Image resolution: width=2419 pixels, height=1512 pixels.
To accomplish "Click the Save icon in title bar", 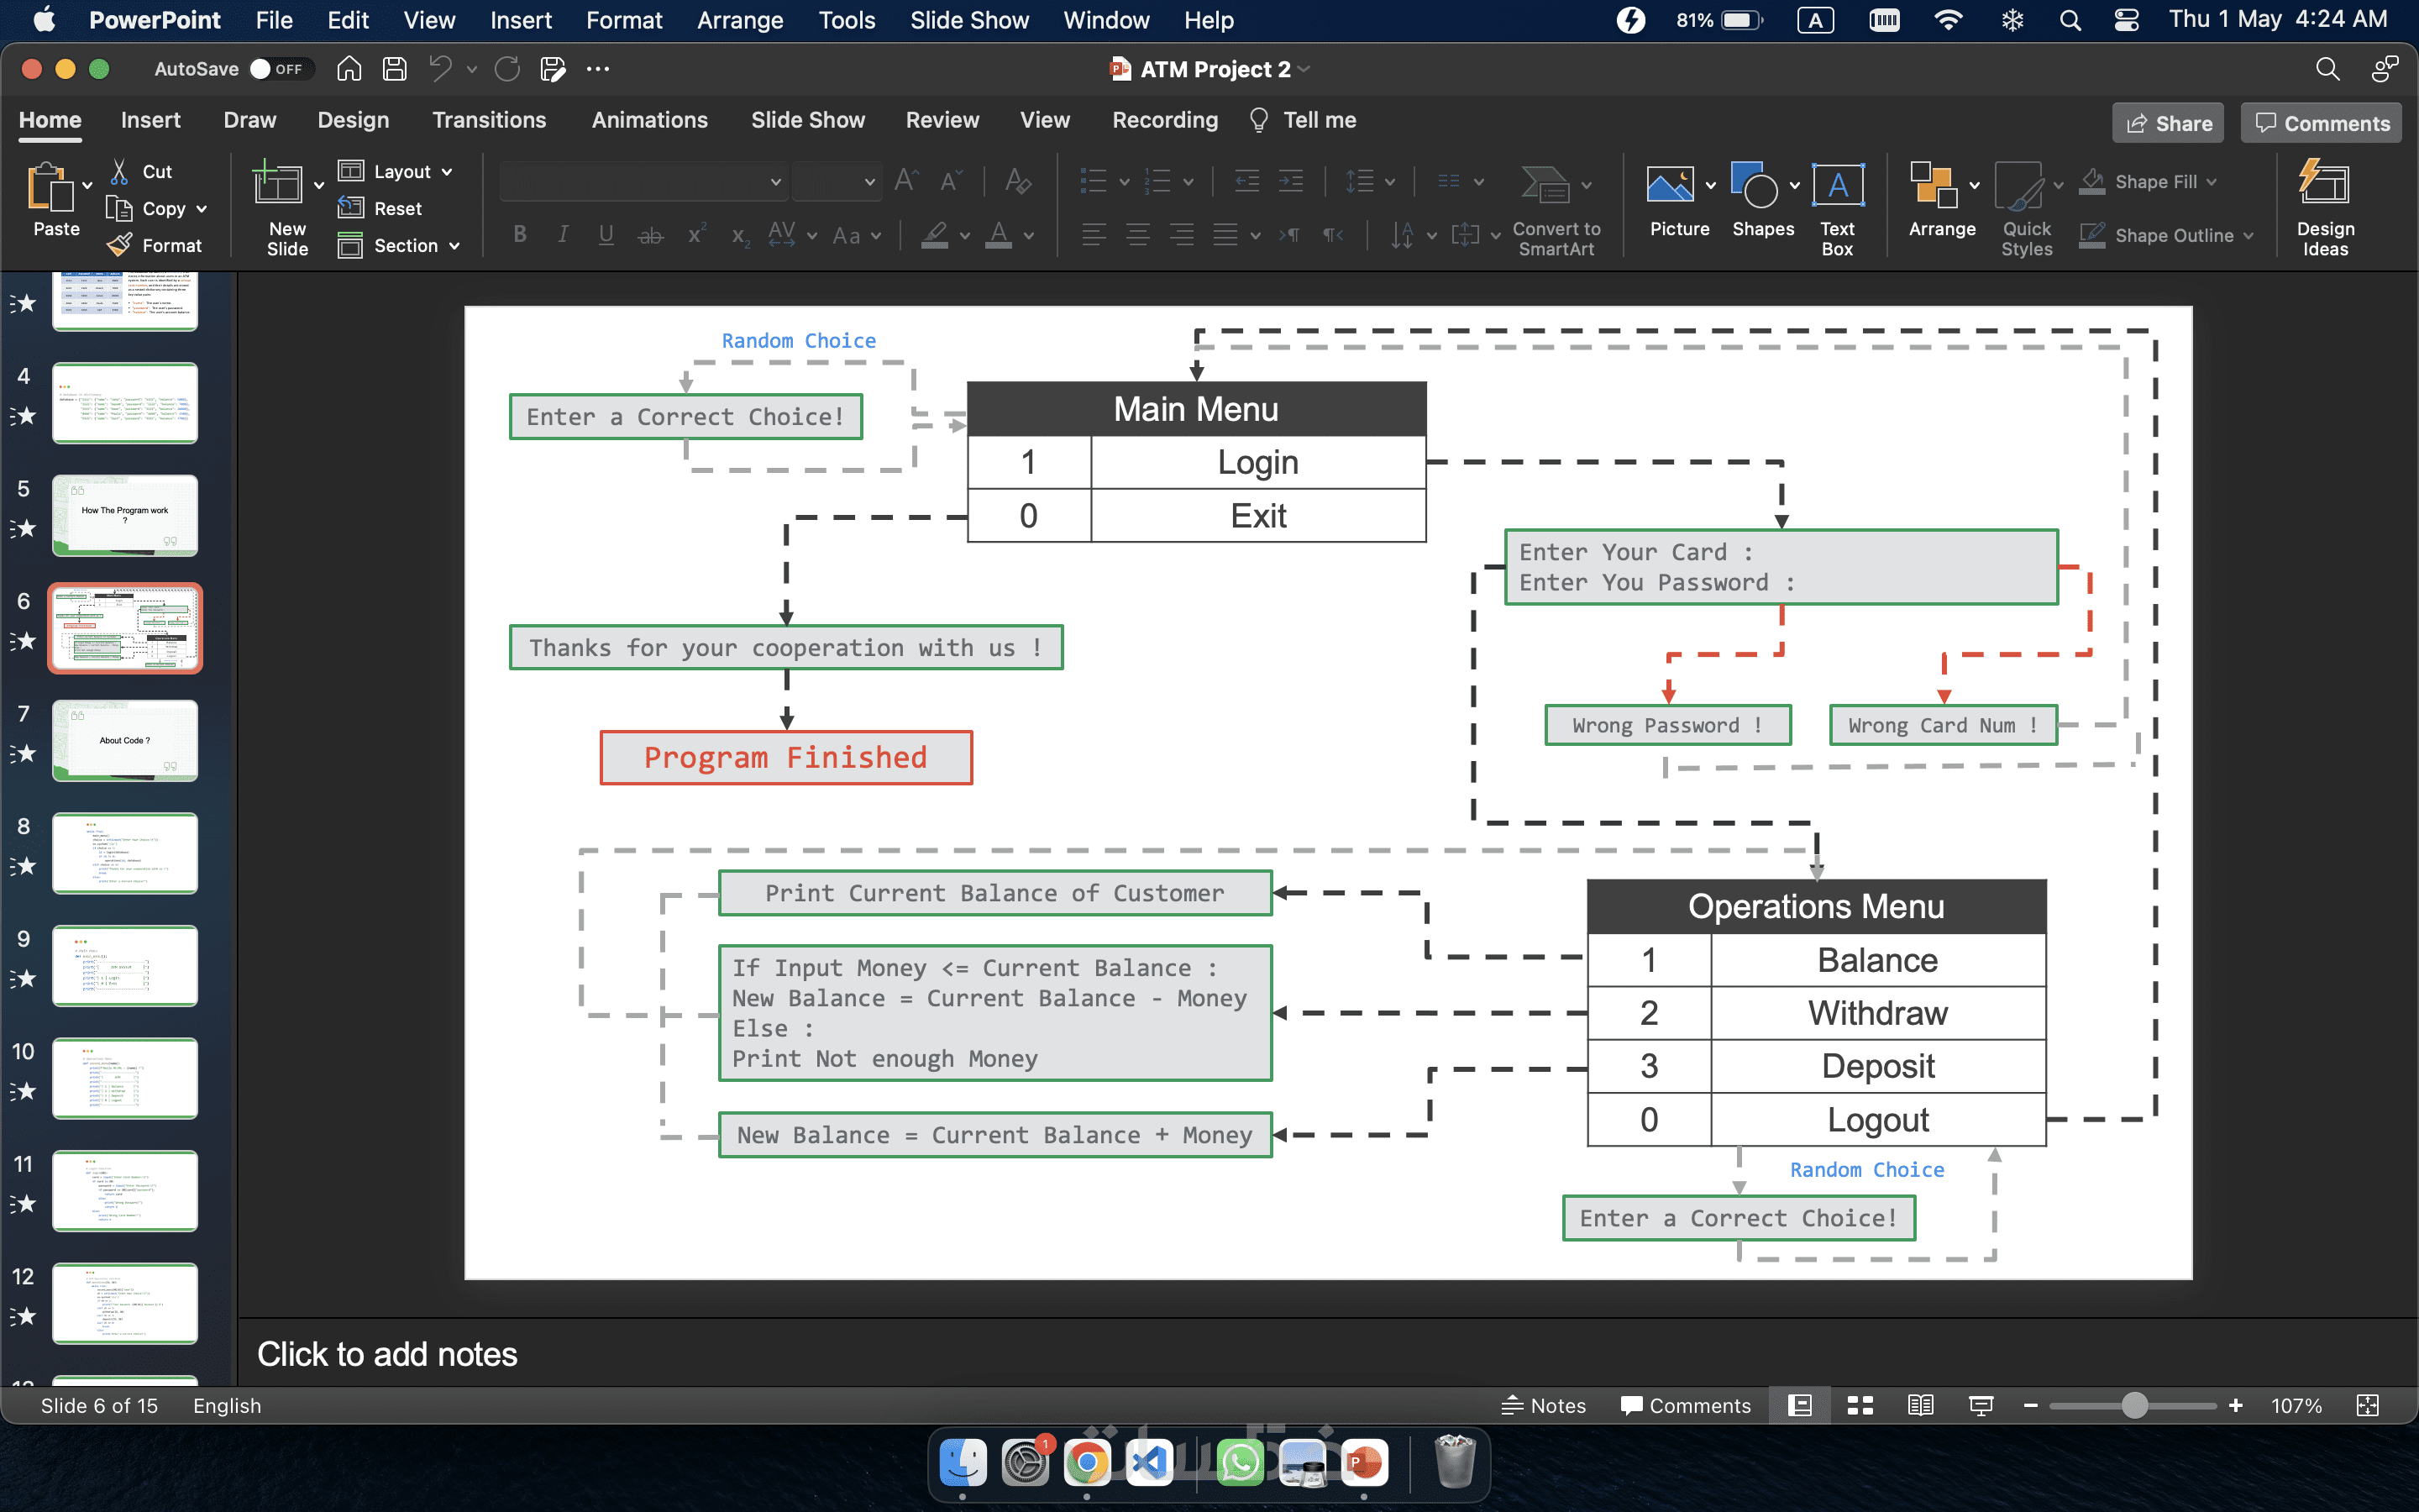I will [x=395, y=69].
